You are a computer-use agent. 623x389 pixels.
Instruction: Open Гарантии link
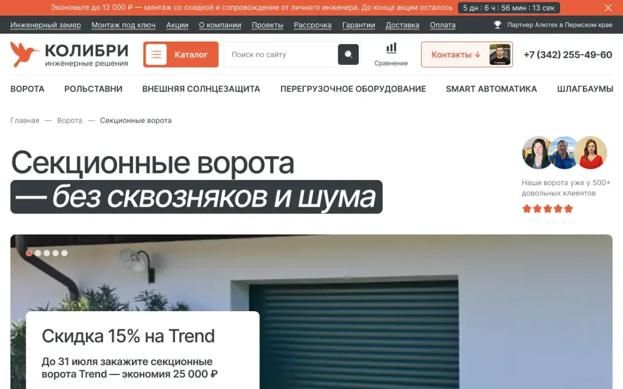click(x=359, y=25)
